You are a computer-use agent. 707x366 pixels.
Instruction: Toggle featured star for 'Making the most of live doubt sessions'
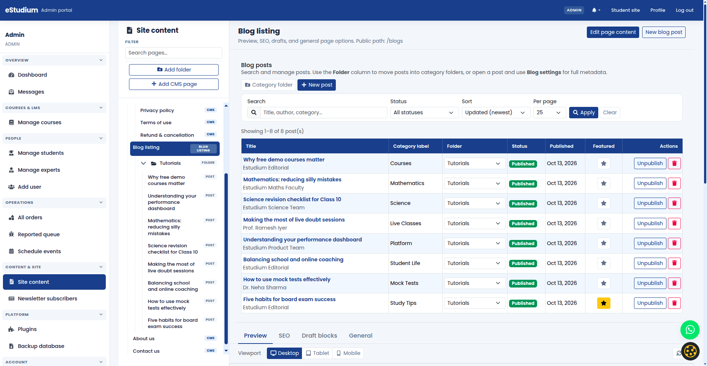coord(603,223)
